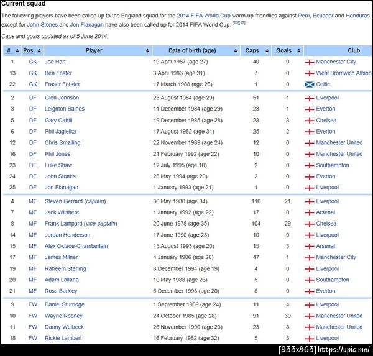
Task: Open Fraser Forster's player page
Action: click(x=62, y=84)
